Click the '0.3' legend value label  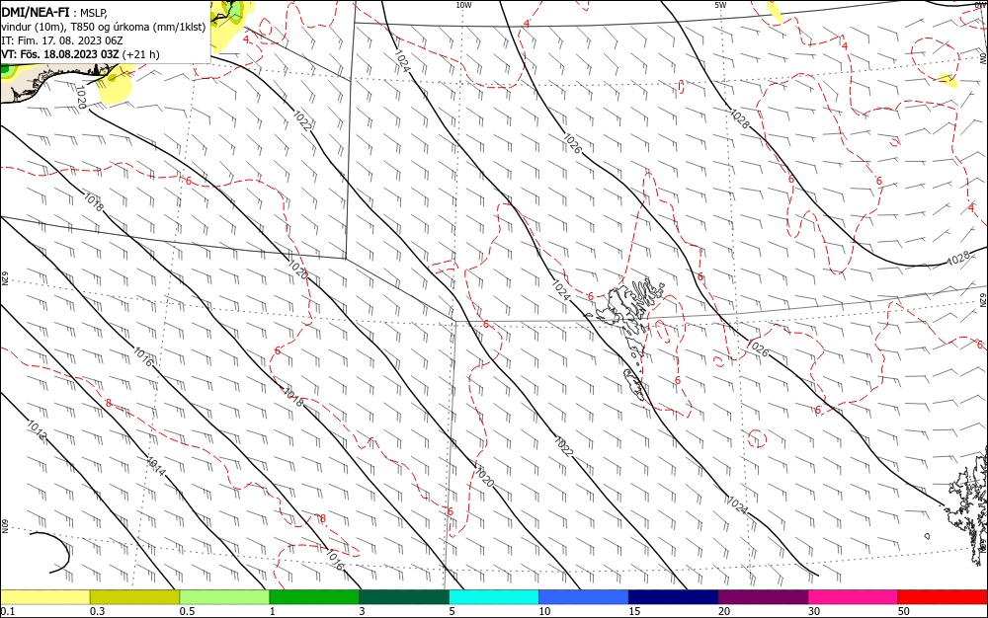click(x=98, y=611)
